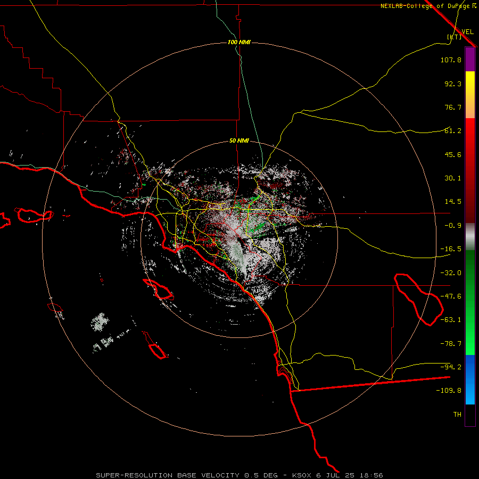Click the -94.2 scale value
The width and height of the screenshot is (479, 479).
pyautogui.click(x=451, y=367)
